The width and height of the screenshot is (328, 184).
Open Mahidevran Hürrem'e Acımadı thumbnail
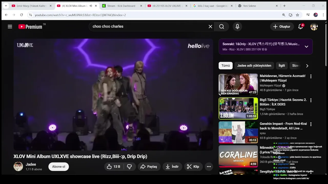[x=238, y=85]
